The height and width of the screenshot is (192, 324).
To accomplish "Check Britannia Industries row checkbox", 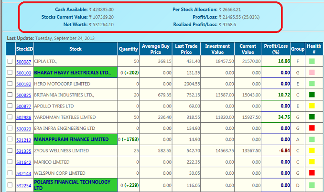I will click(x=10, y=95).
